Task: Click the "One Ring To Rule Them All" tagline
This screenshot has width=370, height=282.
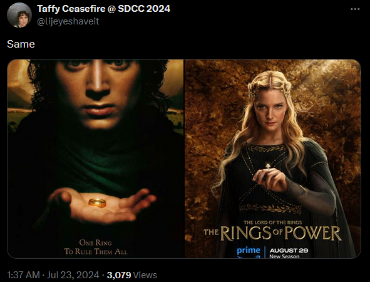Action: click(96, 247)
